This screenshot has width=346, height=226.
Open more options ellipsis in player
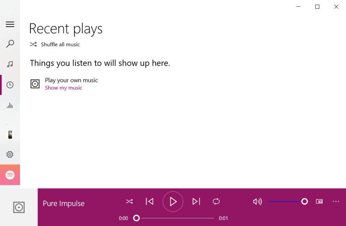(336, 201)
